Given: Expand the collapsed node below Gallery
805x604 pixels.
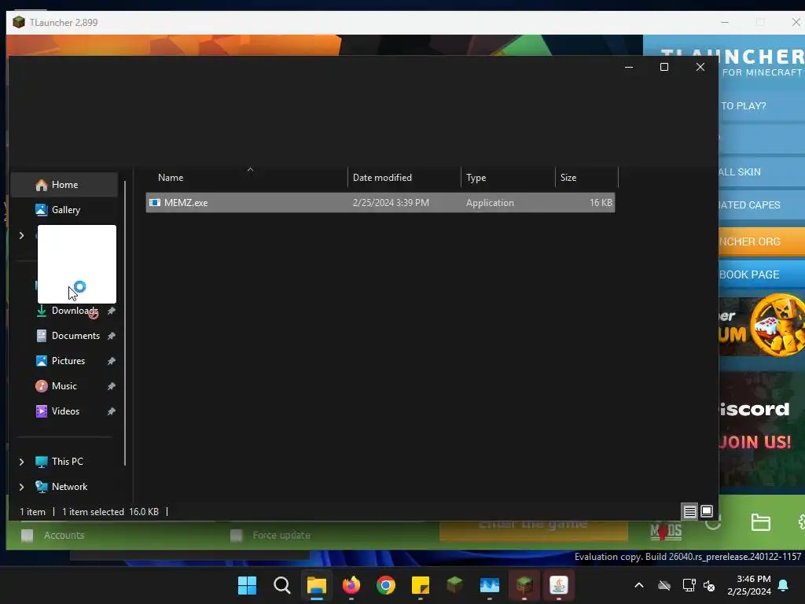Looking at the screenshot, I should point(21,235).
